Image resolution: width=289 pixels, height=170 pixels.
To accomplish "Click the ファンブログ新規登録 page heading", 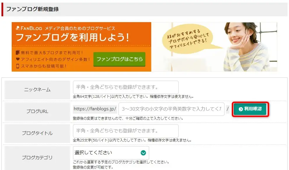I will coord(32,9).
